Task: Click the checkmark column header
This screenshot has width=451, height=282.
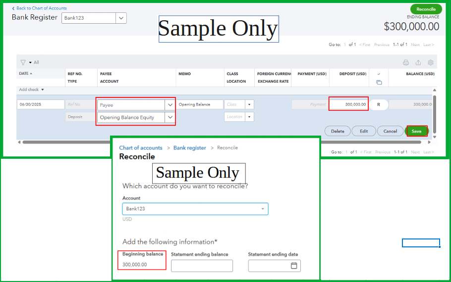Action: tap(379, 74)
